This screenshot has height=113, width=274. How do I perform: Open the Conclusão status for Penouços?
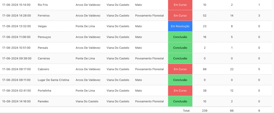180,37
